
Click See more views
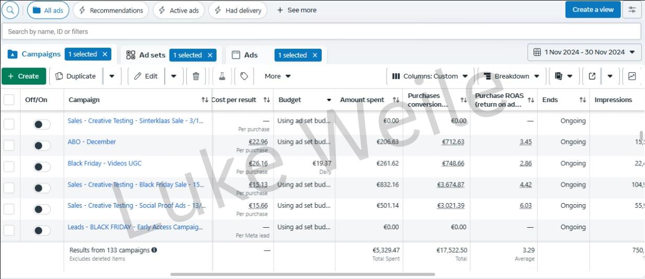[297, 10]
